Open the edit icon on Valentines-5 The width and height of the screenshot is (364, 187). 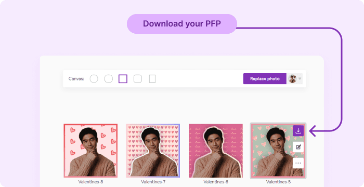click(298, 147)
